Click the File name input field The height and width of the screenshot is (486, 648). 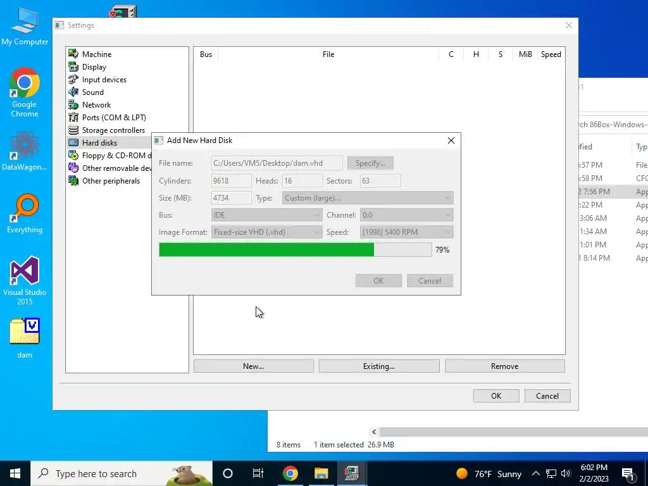277,163
